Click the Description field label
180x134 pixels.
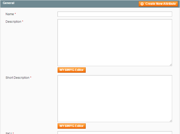pyautogui.click(x=13, y=22)
